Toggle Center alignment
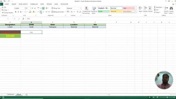The width and height of the screenshot is (176, 99). click(41, 12)
